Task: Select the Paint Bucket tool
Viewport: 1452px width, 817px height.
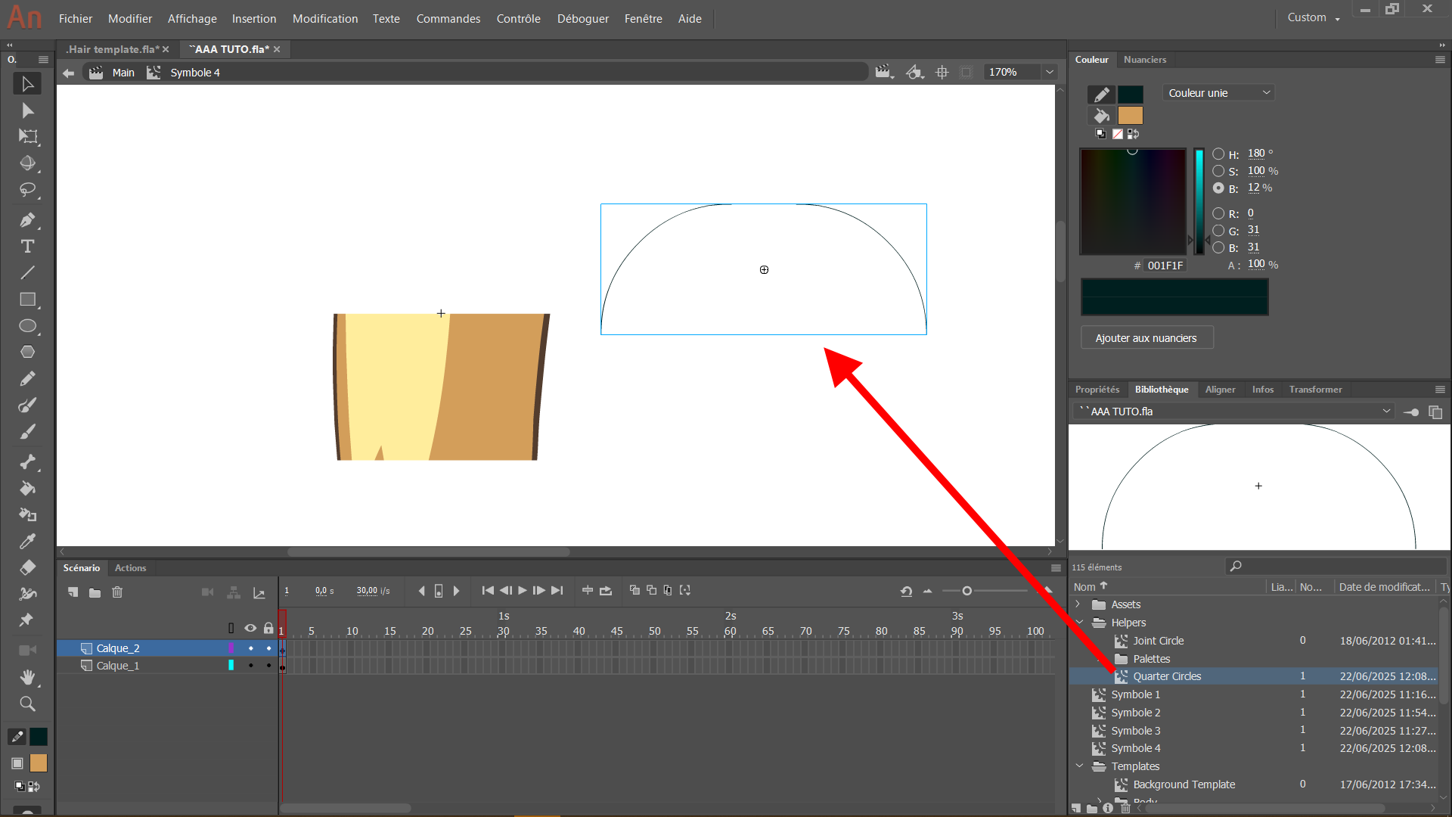Action: 27,489
